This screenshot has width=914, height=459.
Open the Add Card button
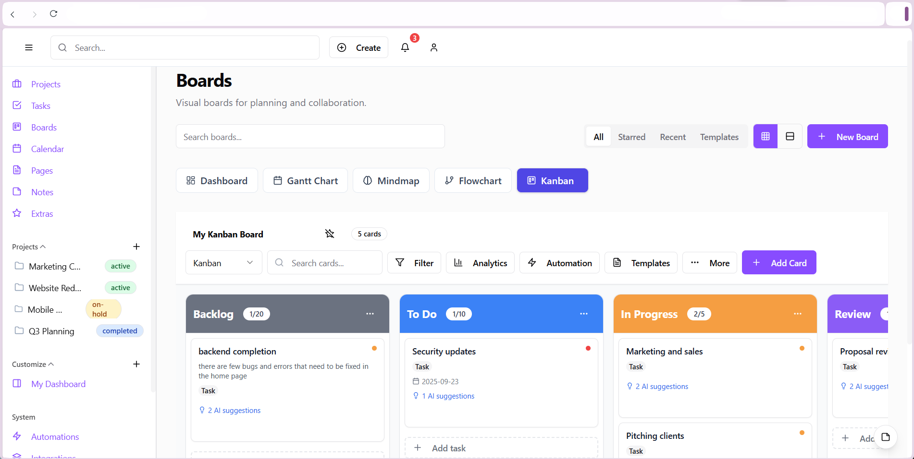click(x=778, y=262)
